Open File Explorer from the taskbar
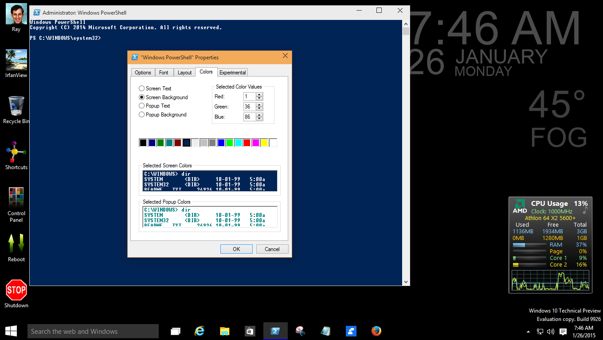The width and height of the screenshot is (603, 340). point(225,331)
